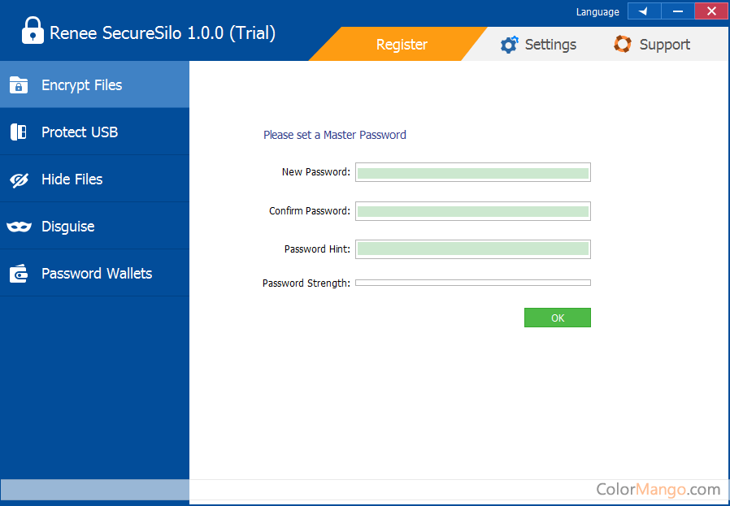
Task: Click the padlock logo in title bar
Action: pos(33,31)
